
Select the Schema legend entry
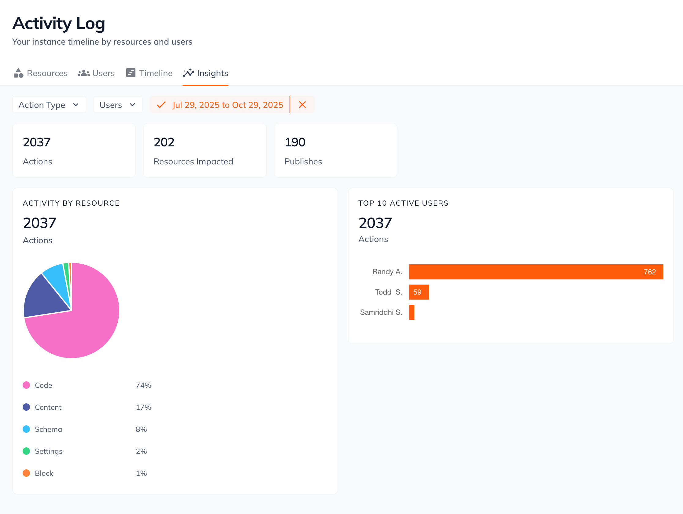click(48, 429)
